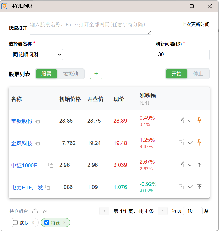
Task: Copy the 中证1000E… stock name
Action: coord(51,165)
